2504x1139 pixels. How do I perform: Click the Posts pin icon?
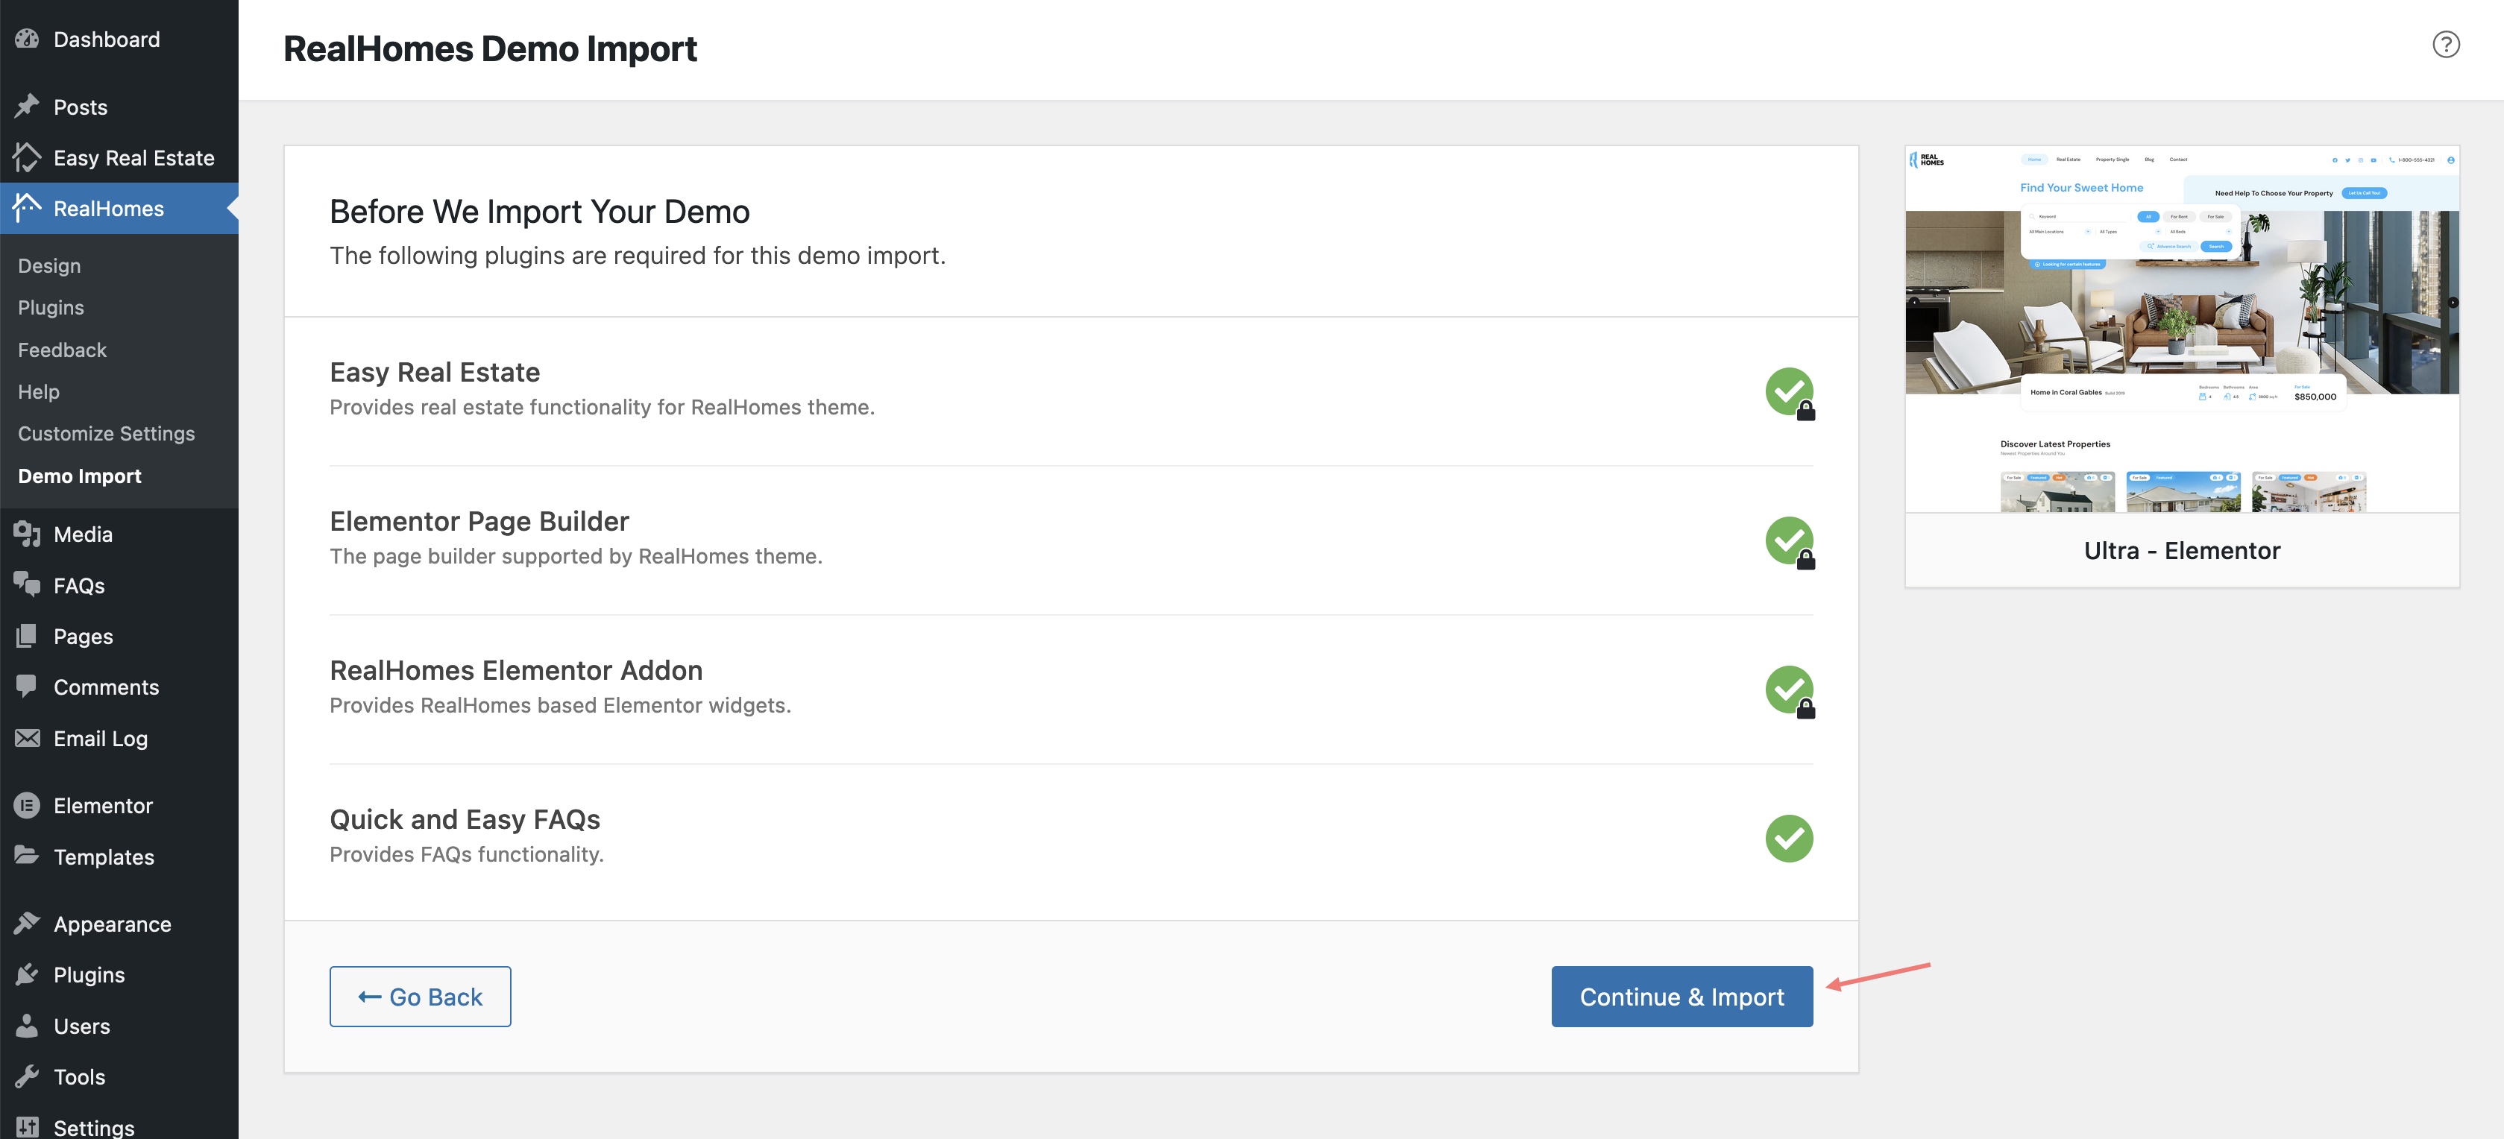tap(27, 106)
